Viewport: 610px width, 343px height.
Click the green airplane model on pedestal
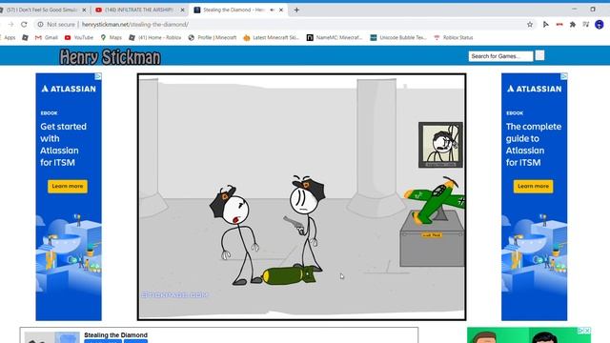[x=436, y=199]
